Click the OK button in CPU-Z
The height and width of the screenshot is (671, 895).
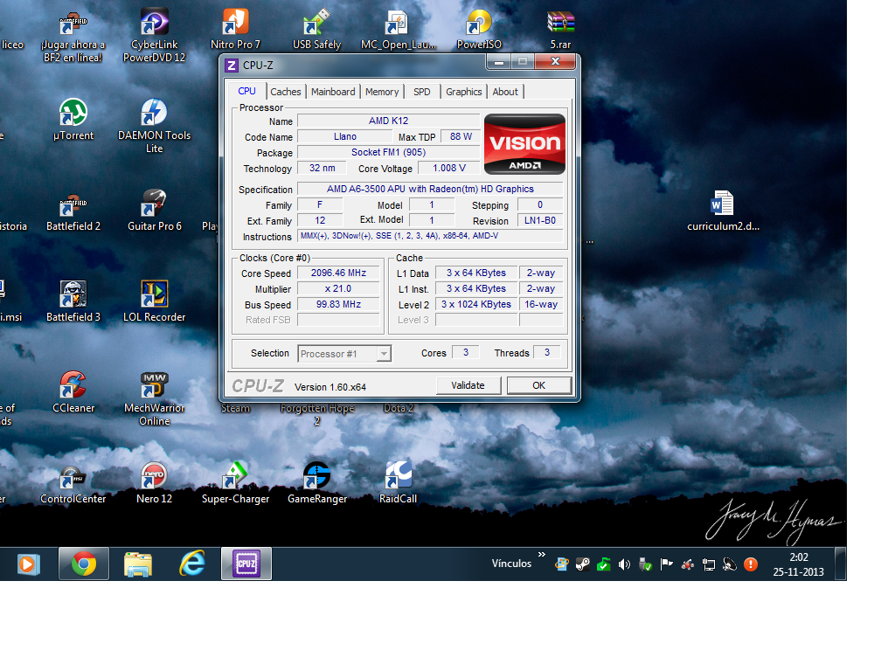click(x=538, y=385)
